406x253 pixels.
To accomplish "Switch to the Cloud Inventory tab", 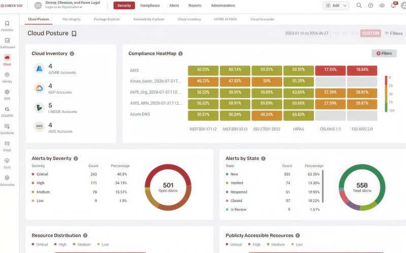I will pos(189,19).
